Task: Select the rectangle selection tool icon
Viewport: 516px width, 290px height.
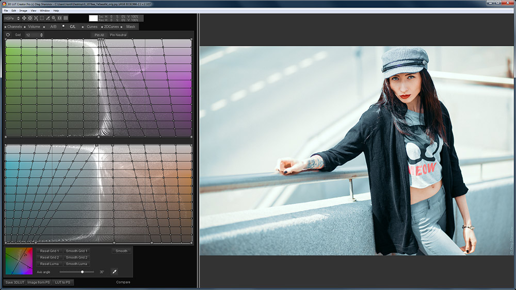Action: coord(42,18)
